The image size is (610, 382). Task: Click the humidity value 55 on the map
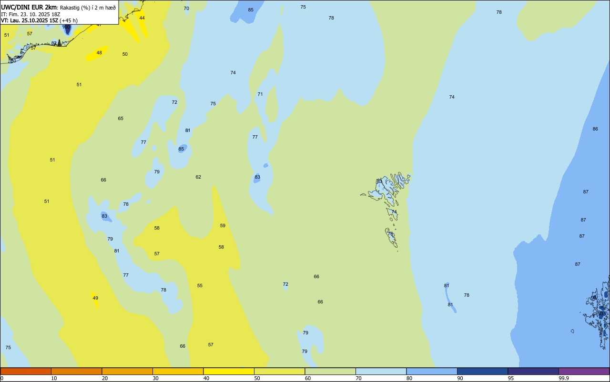(x=200, y=286)
